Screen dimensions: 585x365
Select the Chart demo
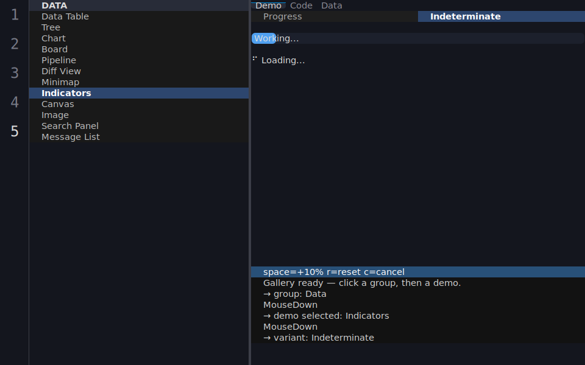tap(139, 38)
